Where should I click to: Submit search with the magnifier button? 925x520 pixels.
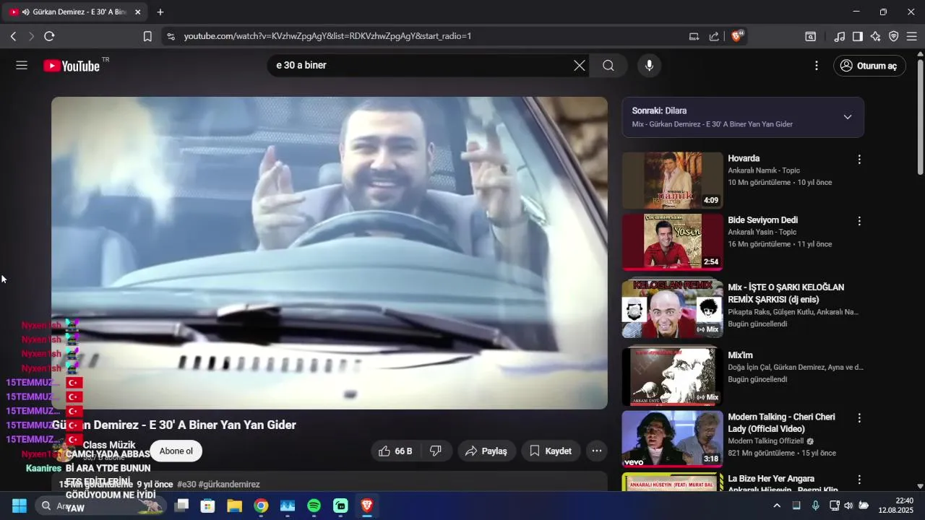point(608,66)
